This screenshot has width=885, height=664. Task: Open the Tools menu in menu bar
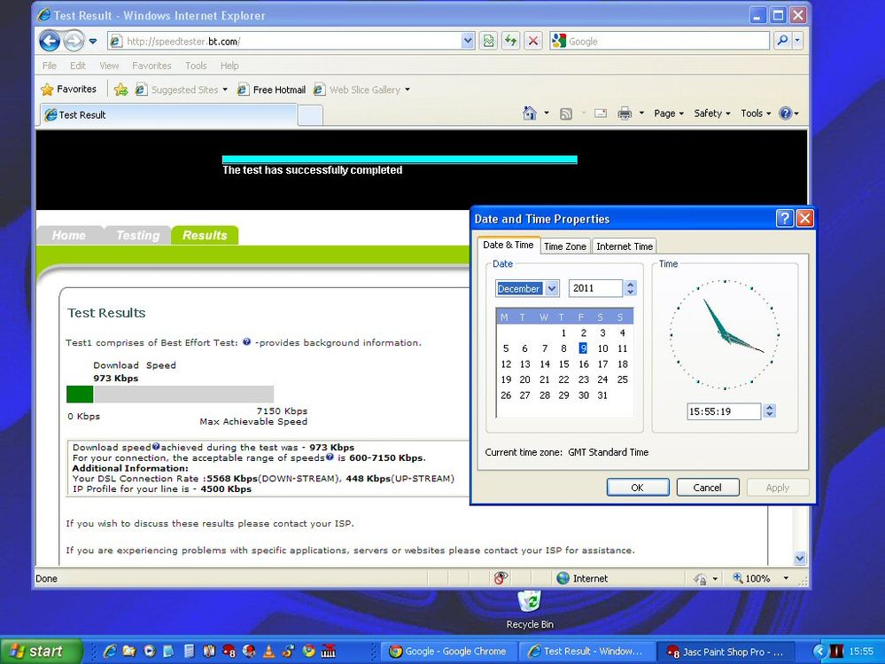click(x=196, y=66)
